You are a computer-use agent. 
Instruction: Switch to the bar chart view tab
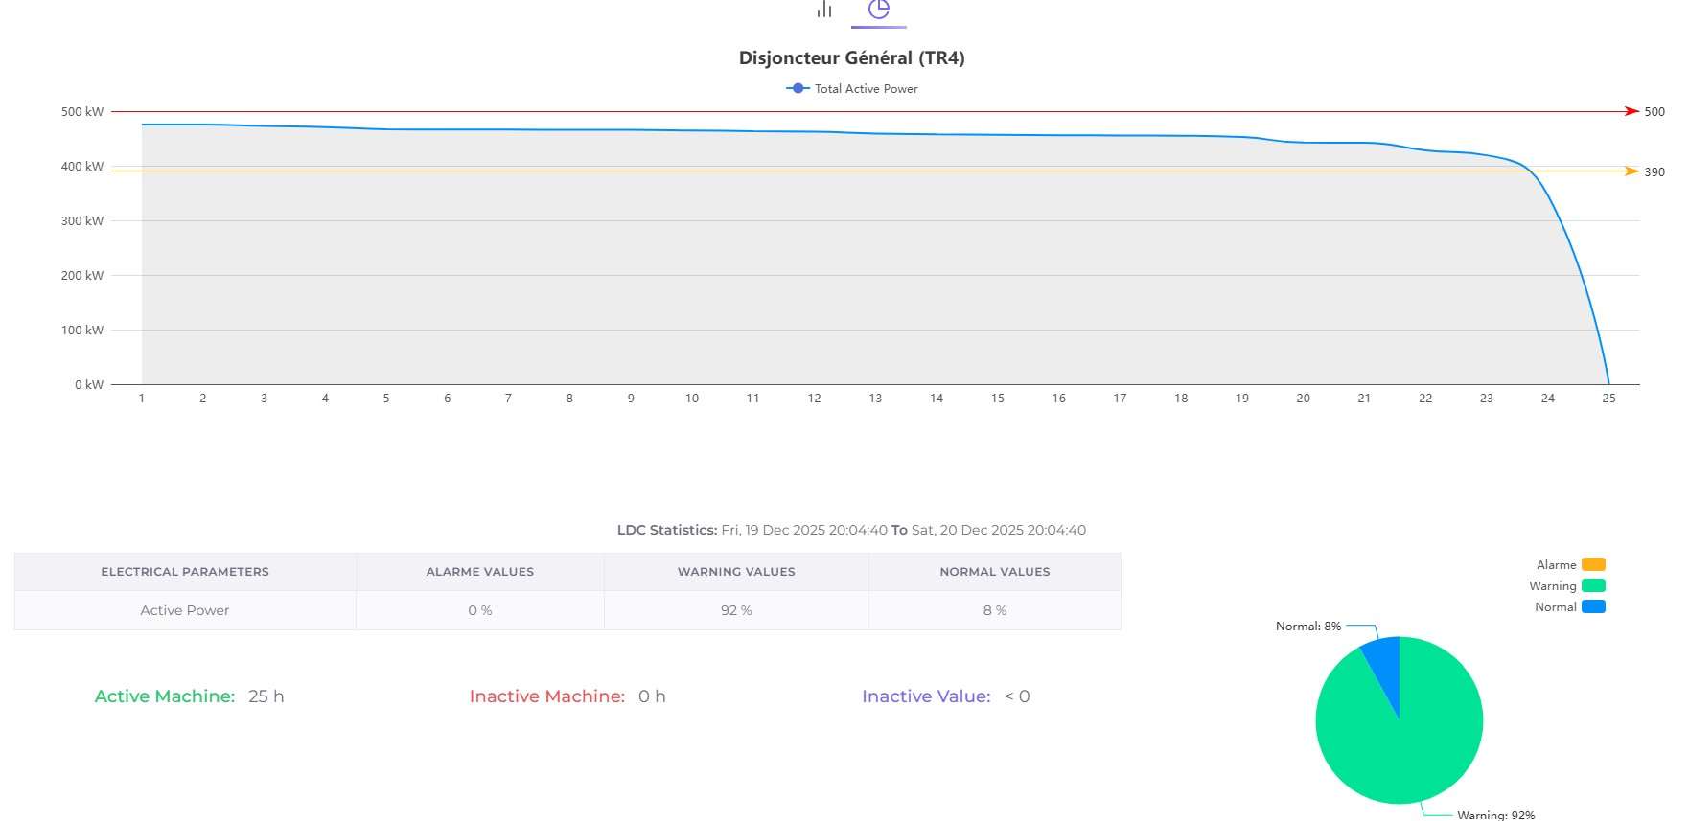[824, 10]
